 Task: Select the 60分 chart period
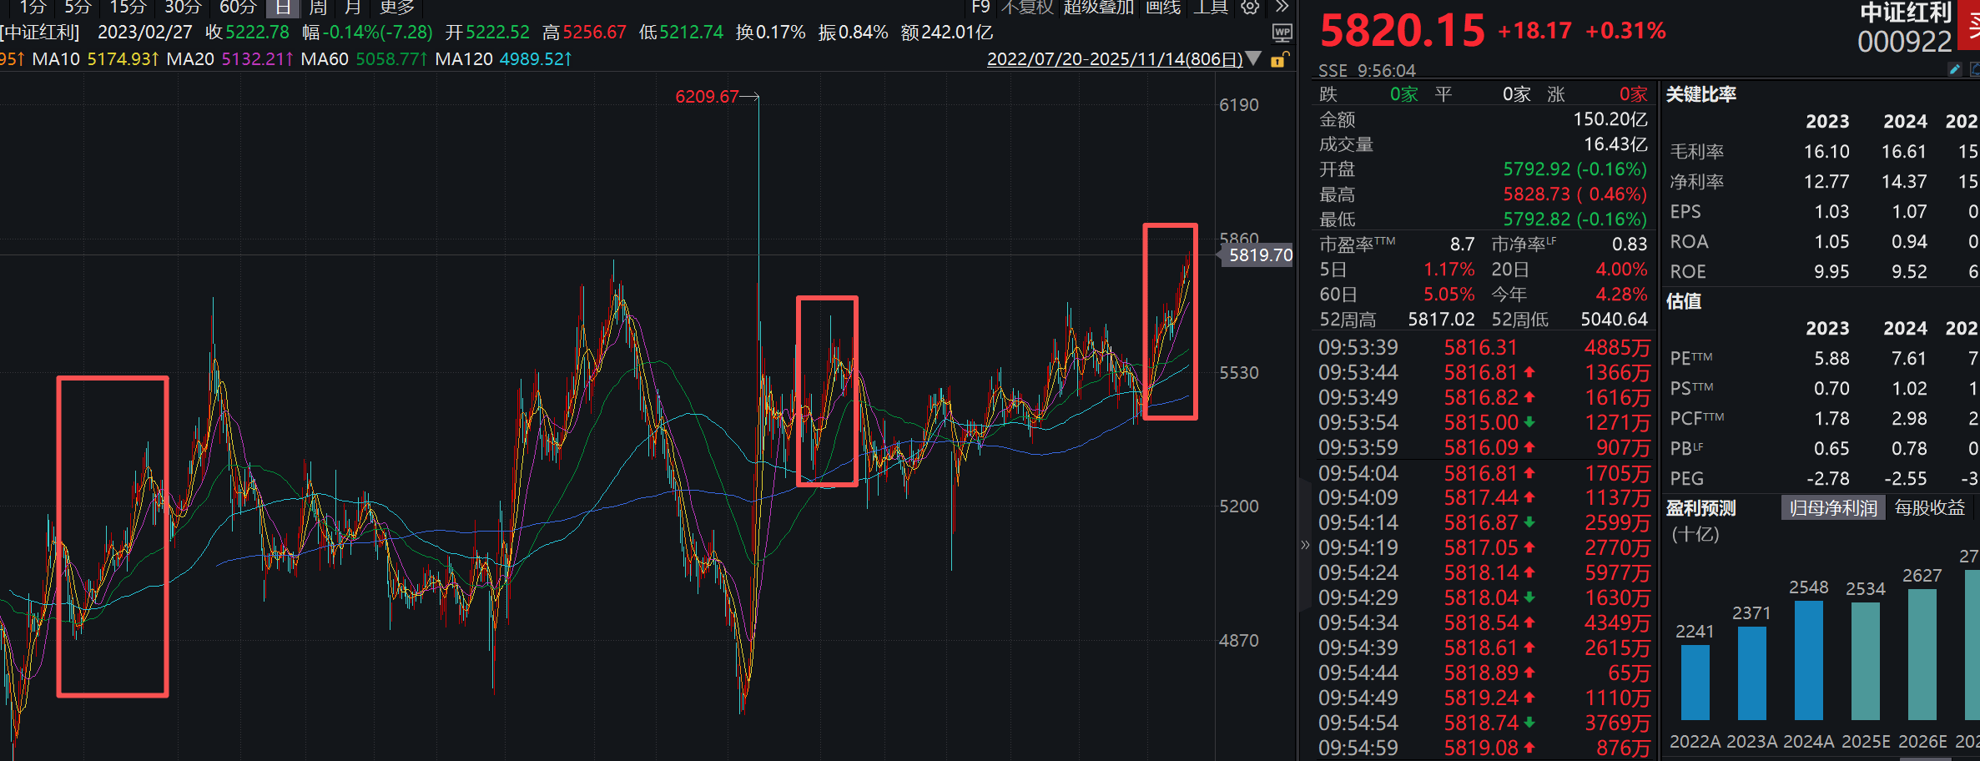[x=238, y=8]
